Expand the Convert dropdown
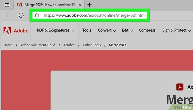193x110 pixels. tap(107, 30)
